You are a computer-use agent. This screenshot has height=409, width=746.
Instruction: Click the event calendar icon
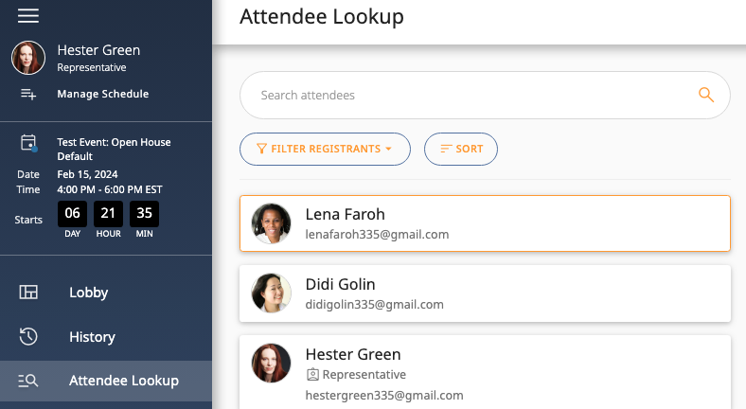[29, 143]
